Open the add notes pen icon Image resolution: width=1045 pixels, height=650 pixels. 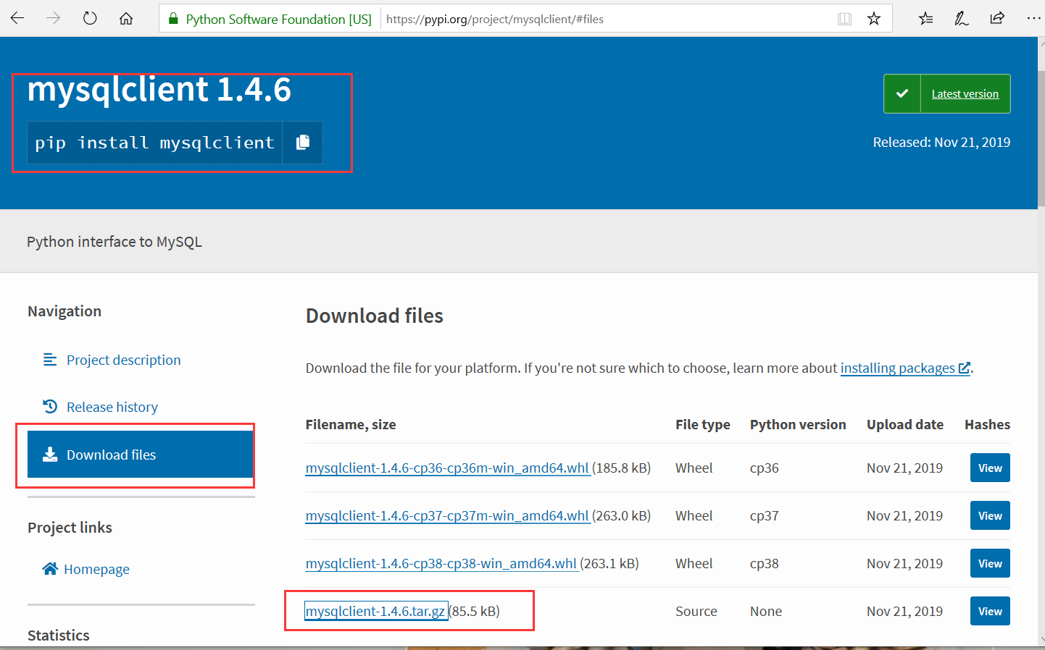click(x=962, y=18)
